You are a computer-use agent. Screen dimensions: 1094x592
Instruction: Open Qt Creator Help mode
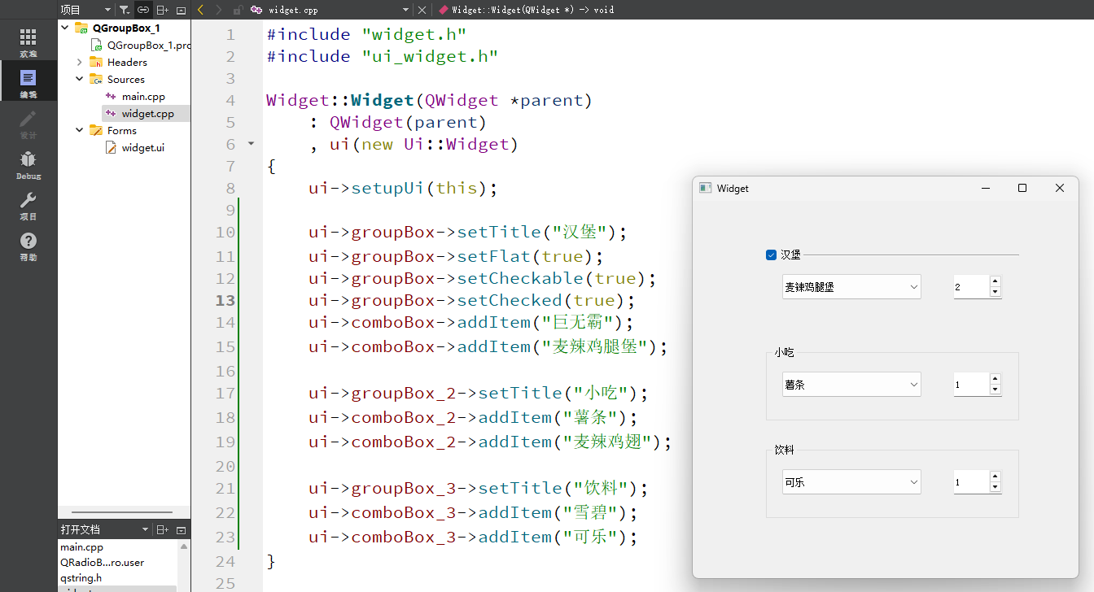point(28,240)
